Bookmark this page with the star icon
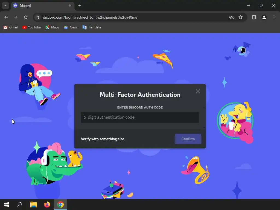The image size is (280, 210). tap(241, 17)
